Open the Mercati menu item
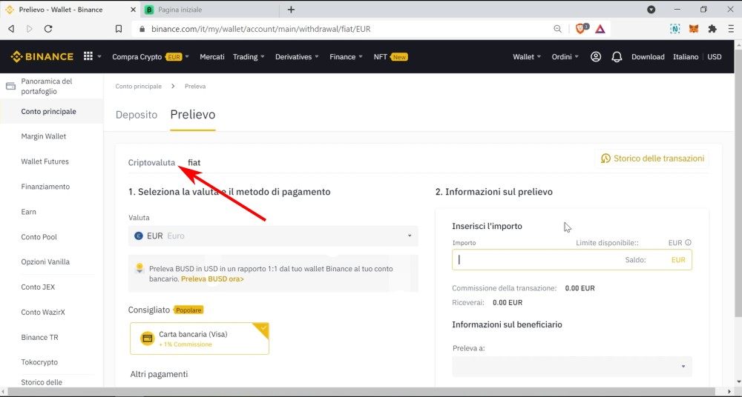The height and width of the screenshot is (397, 742). [x=212, y=57]
